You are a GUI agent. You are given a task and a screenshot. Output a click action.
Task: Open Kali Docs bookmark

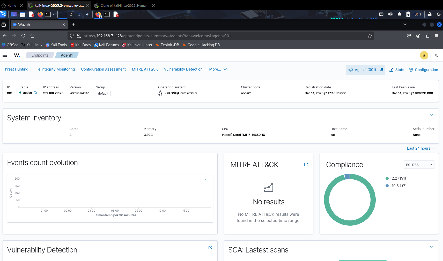(80, 45)
